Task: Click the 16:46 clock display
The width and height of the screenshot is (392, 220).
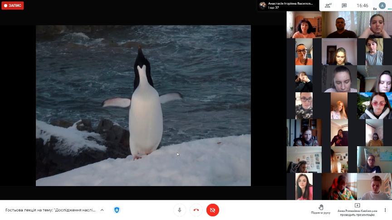Action: click(x=363, y=6)
